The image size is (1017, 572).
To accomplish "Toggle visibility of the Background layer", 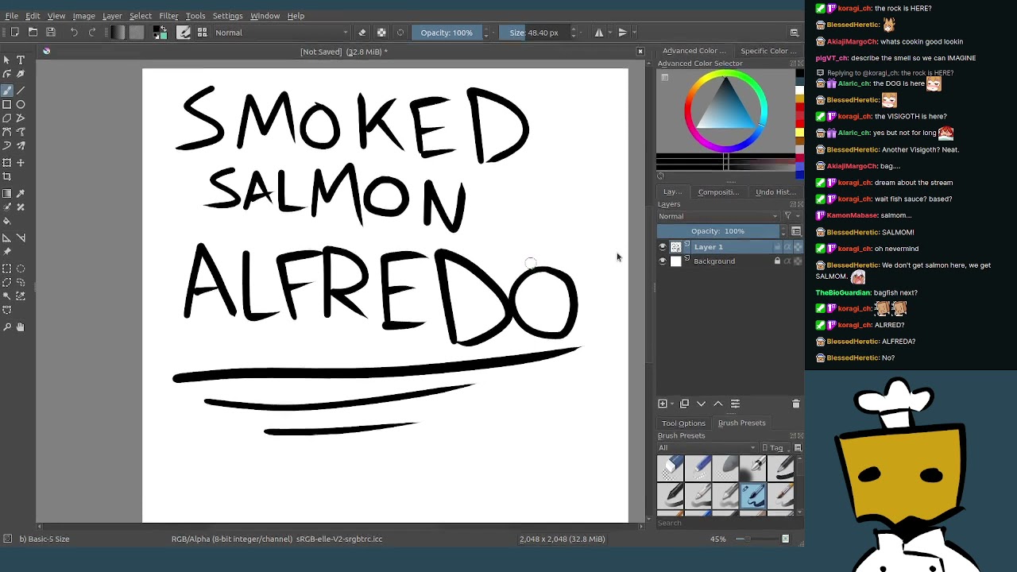I will pyautogui.click(x=663, y=261).
